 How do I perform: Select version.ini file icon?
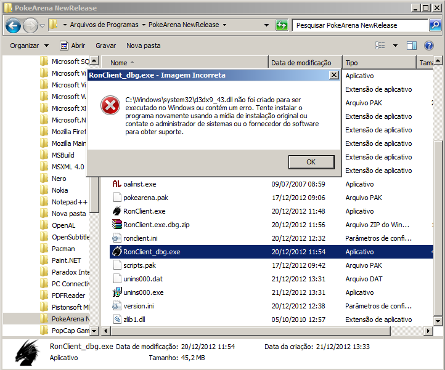[116, 306]
